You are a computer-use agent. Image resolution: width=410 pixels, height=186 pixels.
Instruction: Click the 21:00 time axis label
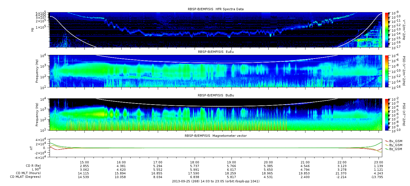pos(305,163)
